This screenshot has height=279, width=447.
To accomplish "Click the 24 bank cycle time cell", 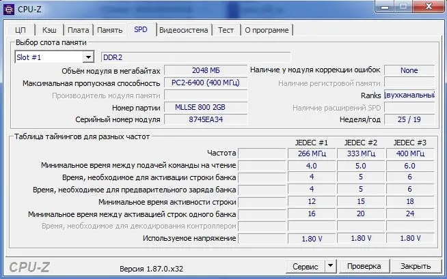I will tap(410, 214).
